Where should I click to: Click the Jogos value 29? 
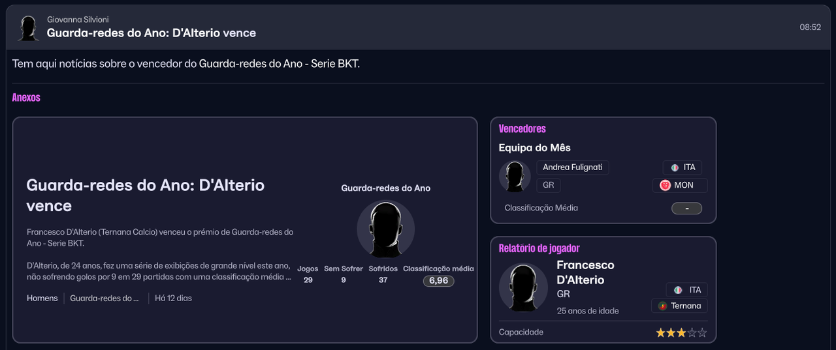pos(308,280)
